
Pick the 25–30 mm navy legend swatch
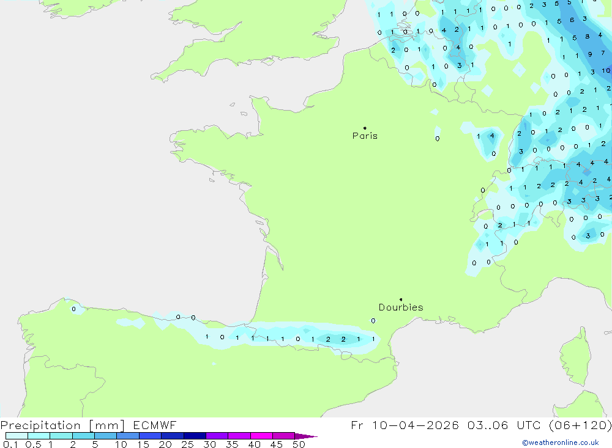(195, 436)
